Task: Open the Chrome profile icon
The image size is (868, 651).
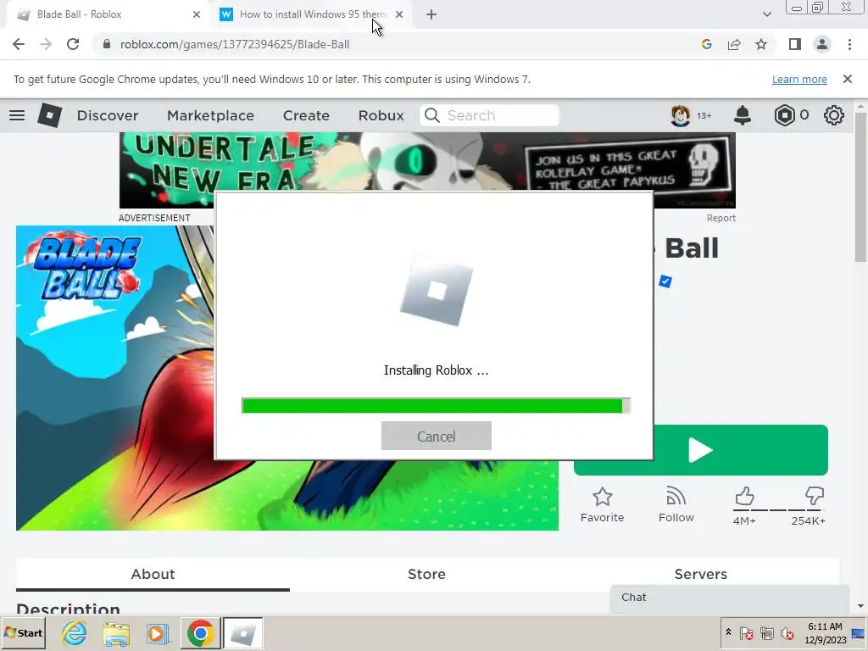Action: tap(822, 44)
